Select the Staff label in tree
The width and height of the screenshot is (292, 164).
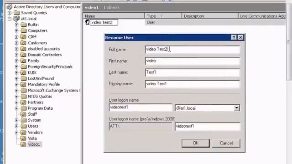tap(32, 114)
